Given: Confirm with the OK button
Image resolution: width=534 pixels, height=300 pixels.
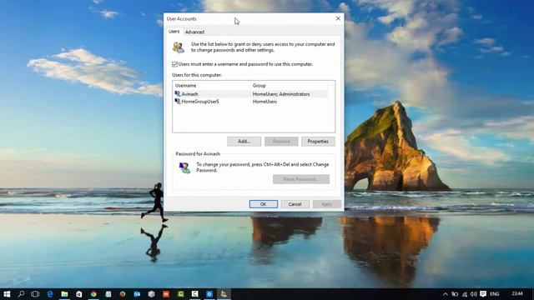Looking at the screenshot, I should pos(264,204).
